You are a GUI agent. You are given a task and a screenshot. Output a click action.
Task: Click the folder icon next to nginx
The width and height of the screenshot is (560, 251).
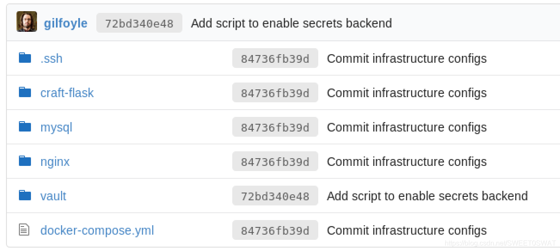[x=25, y=161]
